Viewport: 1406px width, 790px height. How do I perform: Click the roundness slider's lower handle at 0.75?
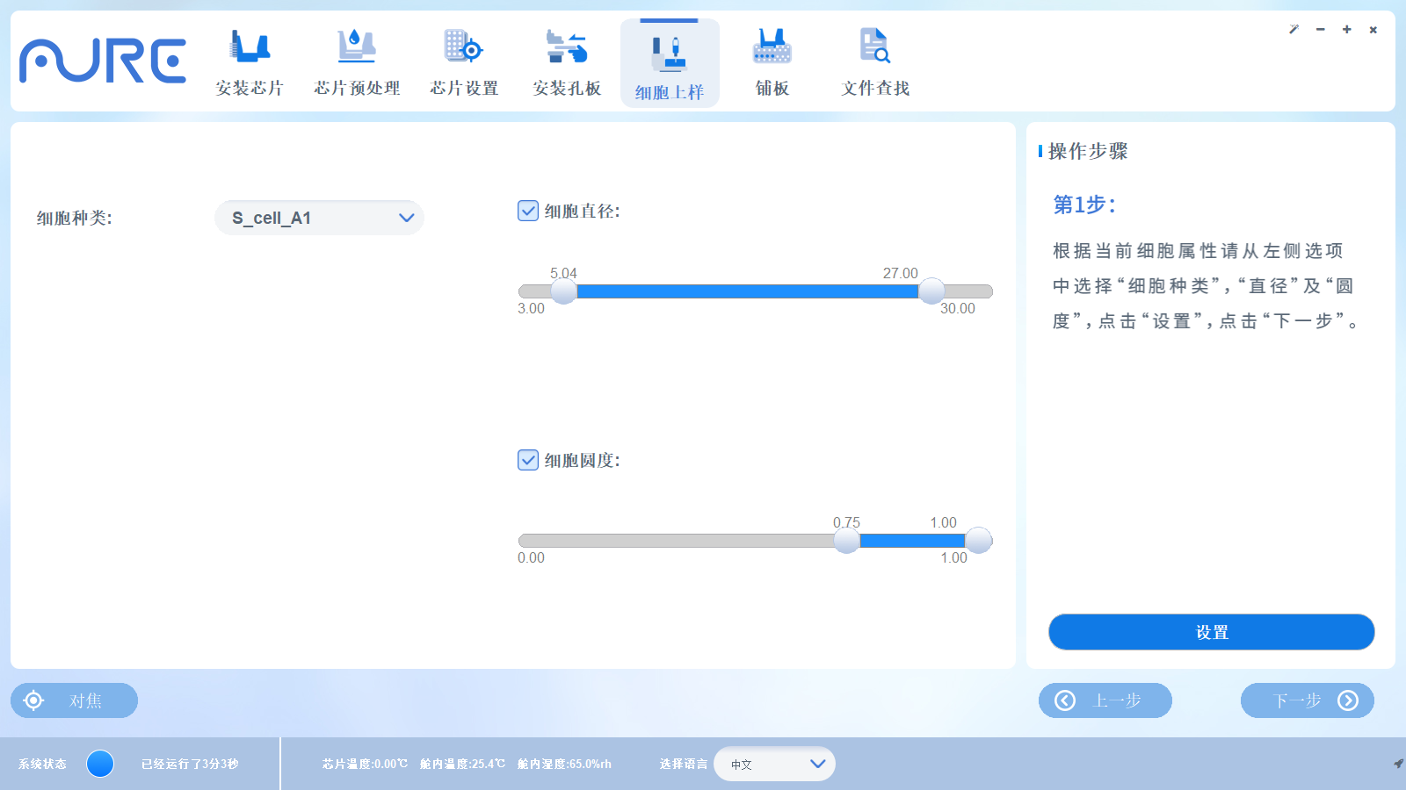click(846, 540)
